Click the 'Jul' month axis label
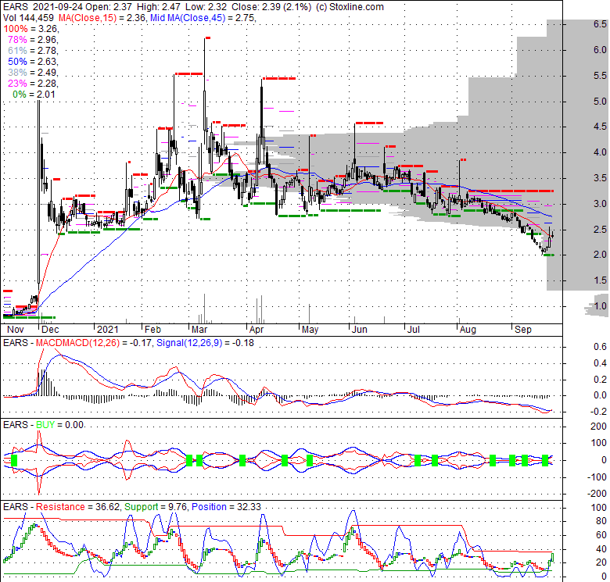610x582 pixels. pos(413,330)
